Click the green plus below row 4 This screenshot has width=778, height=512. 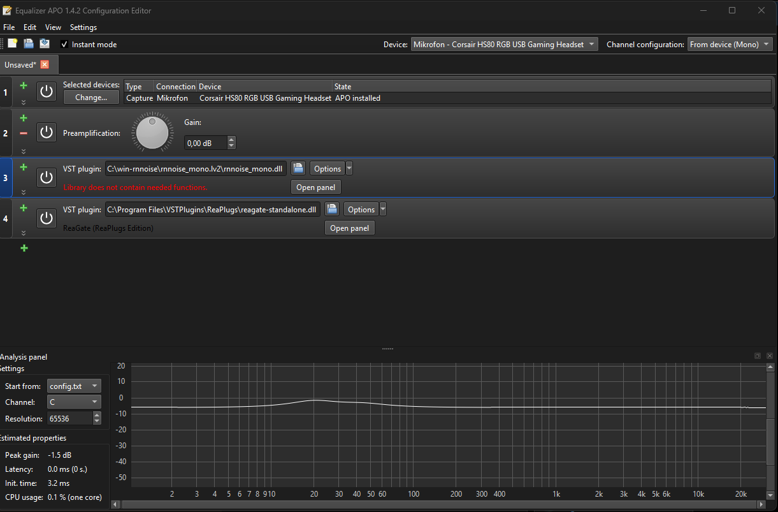pos(24,248)
